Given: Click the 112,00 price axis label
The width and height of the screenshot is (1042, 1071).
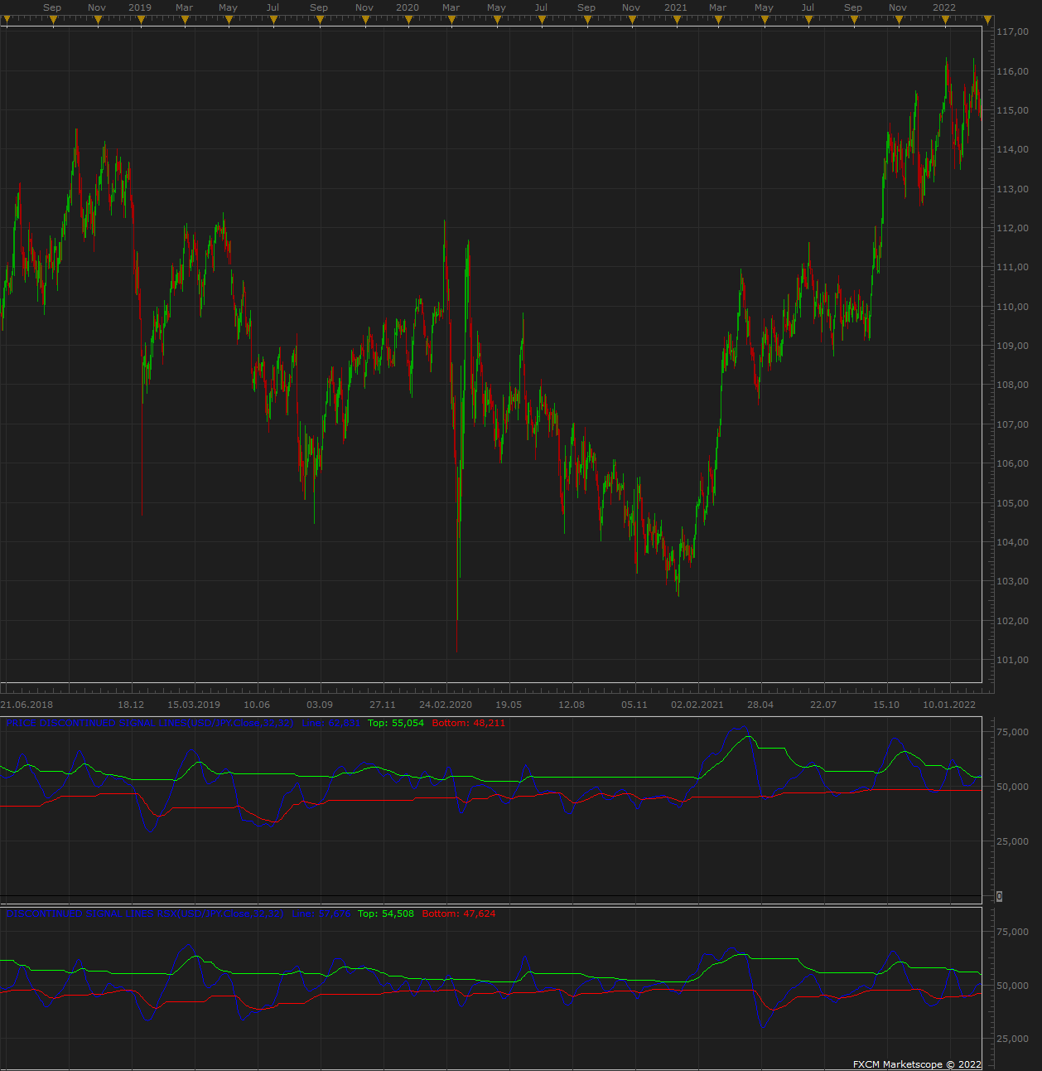Looking at the screenshot, I should click(x=1013, y=228).
